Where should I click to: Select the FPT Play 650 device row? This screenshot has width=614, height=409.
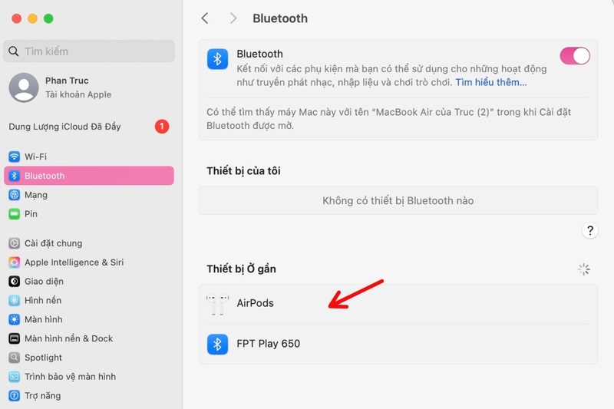point(398,344)
